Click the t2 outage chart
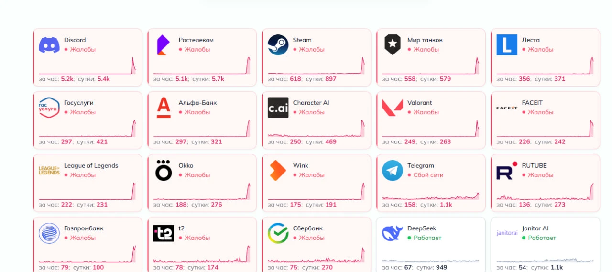Image resolution: width=612 pixels, height=272 pixels. tap(202, 254)
